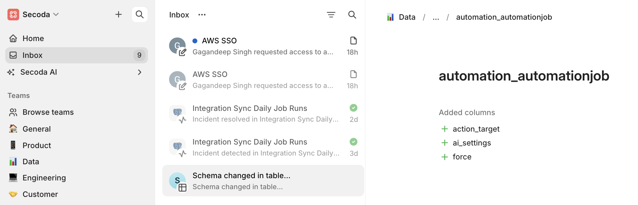Open the Inbox filter icon
This screenshot has width=638, height=205.
(331, 15)
